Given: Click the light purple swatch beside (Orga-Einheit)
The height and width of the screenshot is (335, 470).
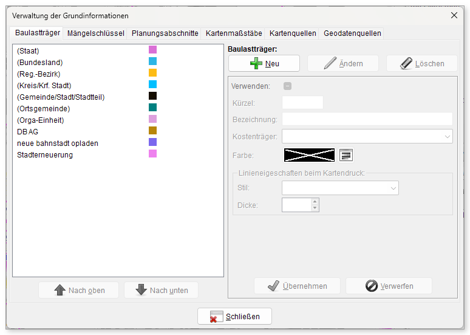Looking at the screenshot, I should 152,119.
